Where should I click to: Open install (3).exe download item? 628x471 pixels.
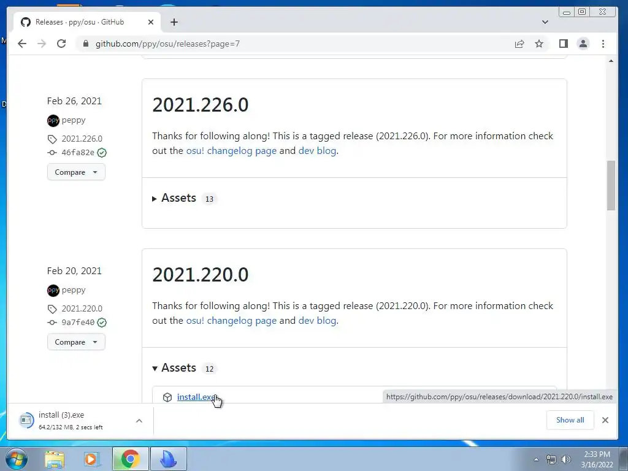pos(72,421)
